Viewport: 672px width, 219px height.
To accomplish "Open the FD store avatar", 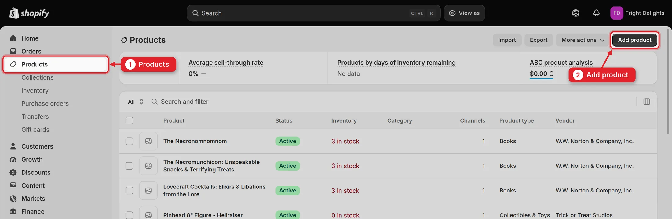I will [616, 13].
